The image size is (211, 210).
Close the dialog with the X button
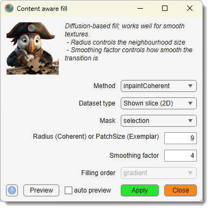[x=190, y=8]
